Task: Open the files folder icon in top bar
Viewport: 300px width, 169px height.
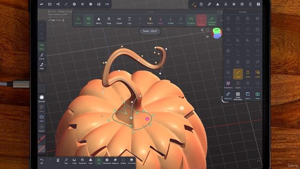Action: [x=50, y=4]
